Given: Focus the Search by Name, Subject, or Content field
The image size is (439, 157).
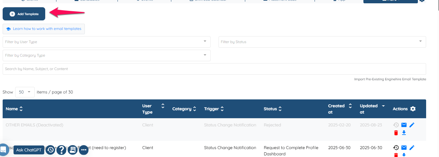Looking at the screenshot, I should (x=214, y=69).
